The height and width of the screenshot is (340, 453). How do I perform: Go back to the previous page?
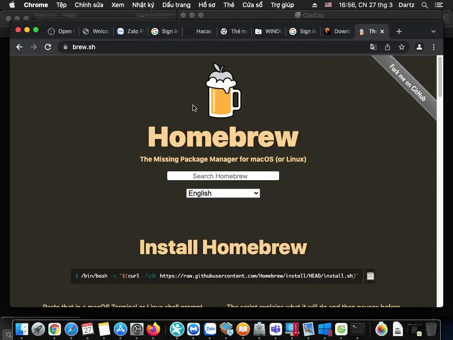pyautogui.click(x=19, y=47)
